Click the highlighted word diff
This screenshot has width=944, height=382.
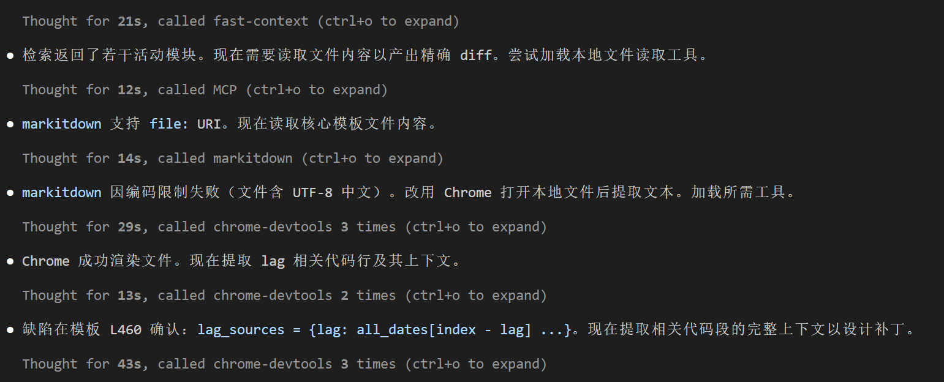tap(476, 55)
